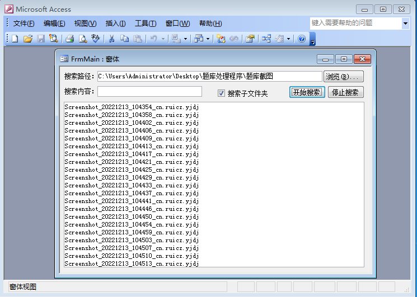Open a file with the folder icon
Image resolution: width=417 pixels, height=297 pixels.
pyautogui.click(x=28, y=39)
